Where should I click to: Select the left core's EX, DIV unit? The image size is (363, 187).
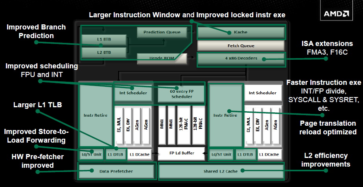[128, 125]
